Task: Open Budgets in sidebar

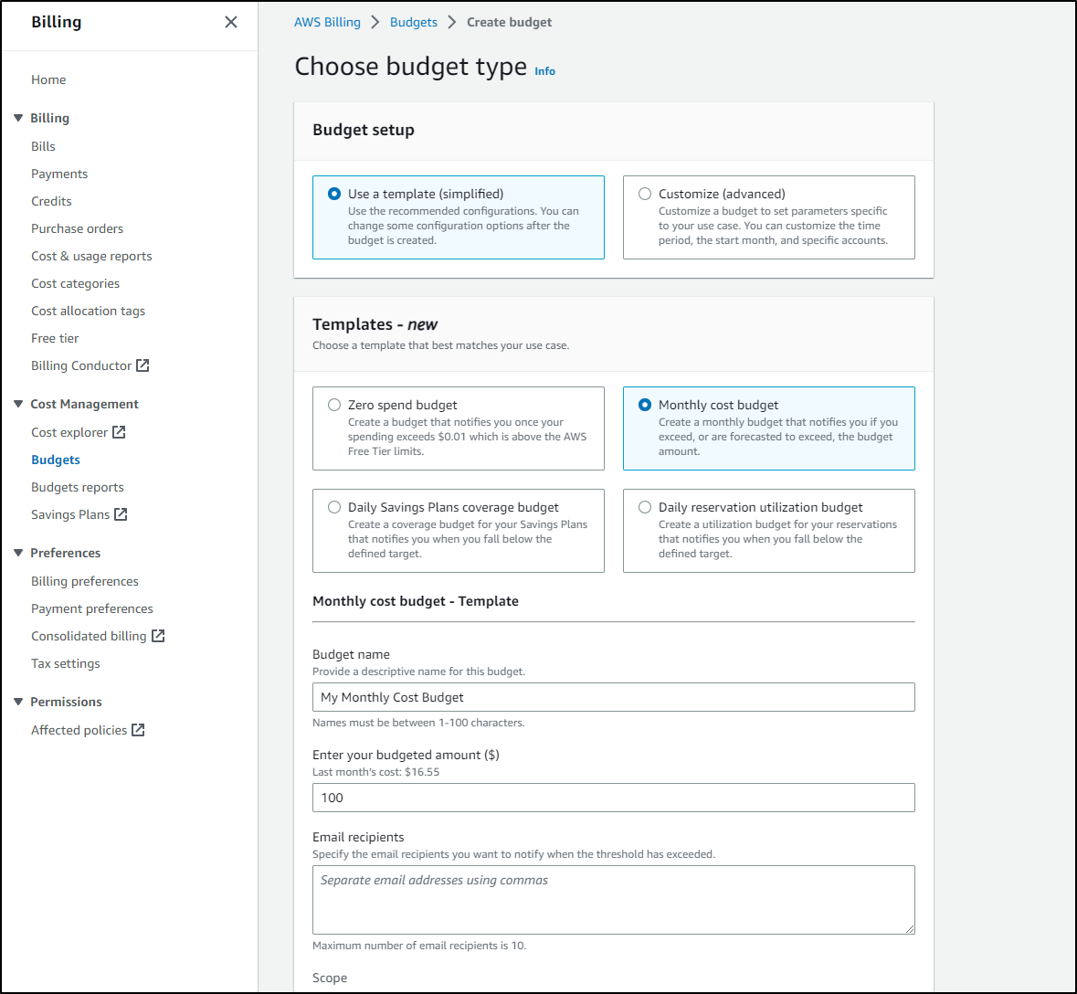Action: click(56, 460)
